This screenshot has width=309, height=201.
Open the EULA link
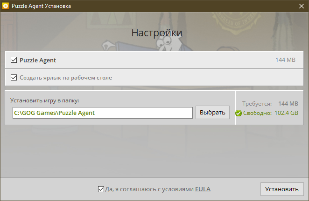point(203,189)
